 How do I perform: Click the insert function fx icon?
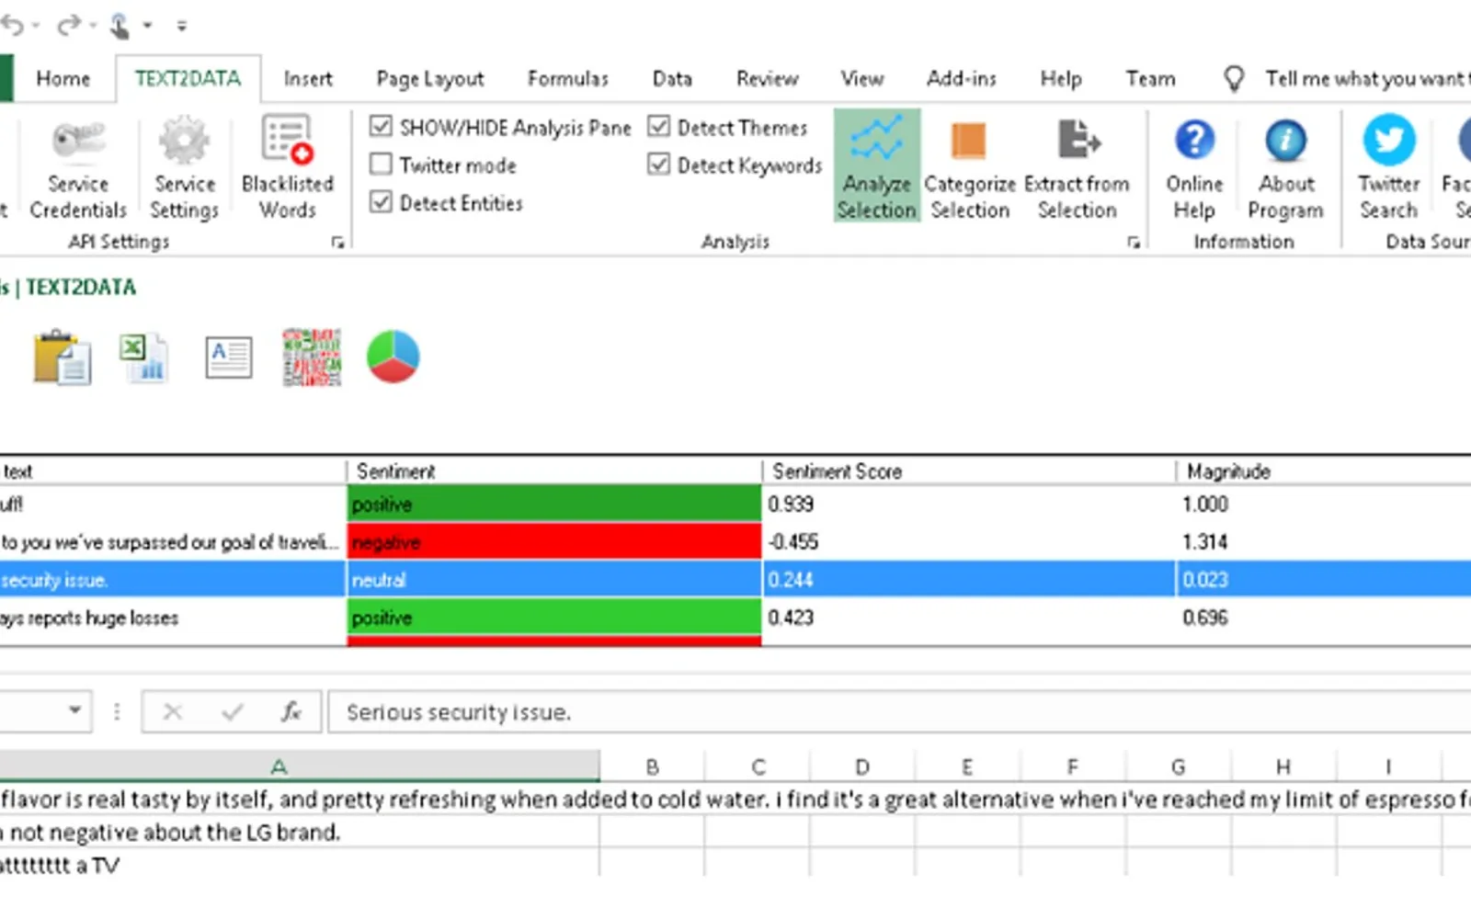pos(291,712)
